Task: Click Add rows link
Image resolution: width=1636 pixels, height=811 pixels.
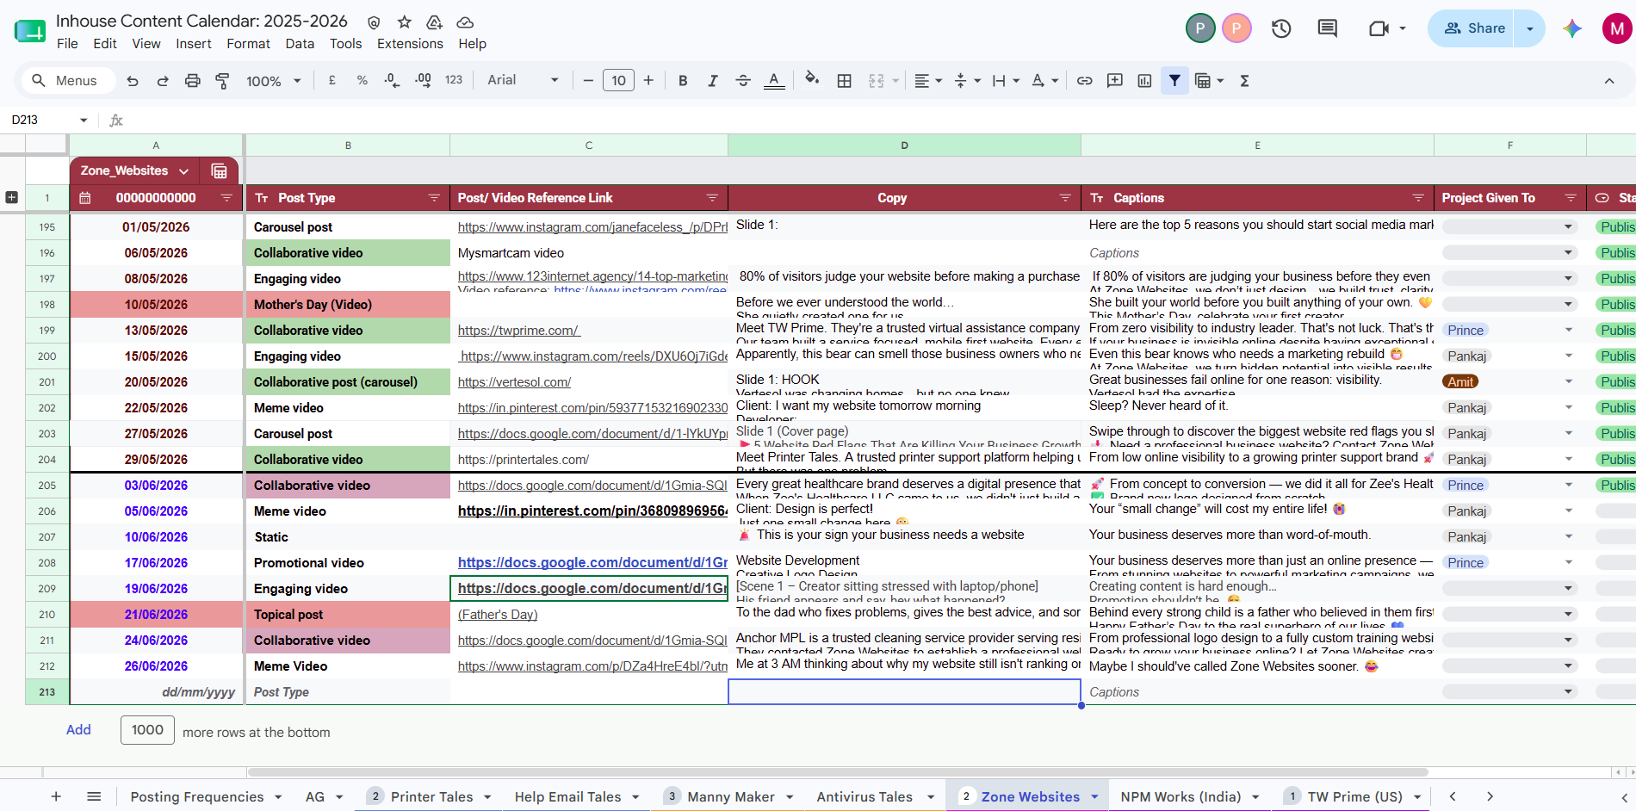Action: pyautogui.click(x=78, y=730)
